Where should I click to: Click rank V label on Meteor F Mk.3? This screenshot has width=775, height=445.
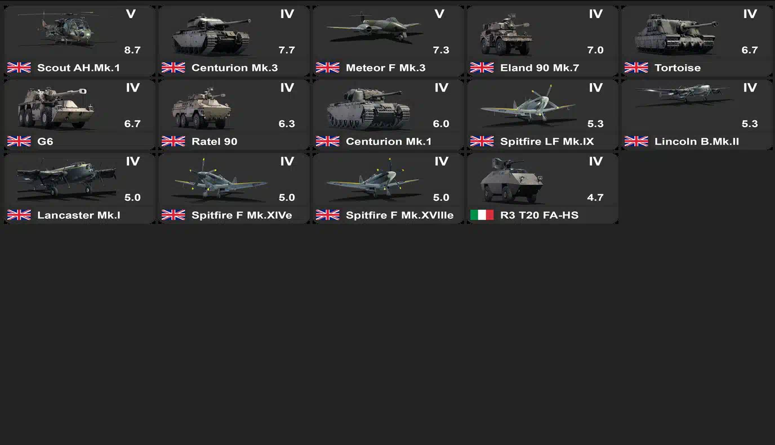pos(439,14)
